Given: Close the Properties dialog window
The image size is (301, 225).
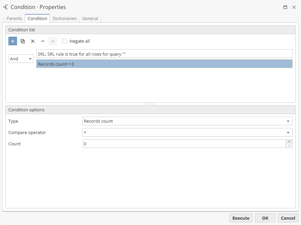Looking at the screenshot, I should [x=294, y=7].
